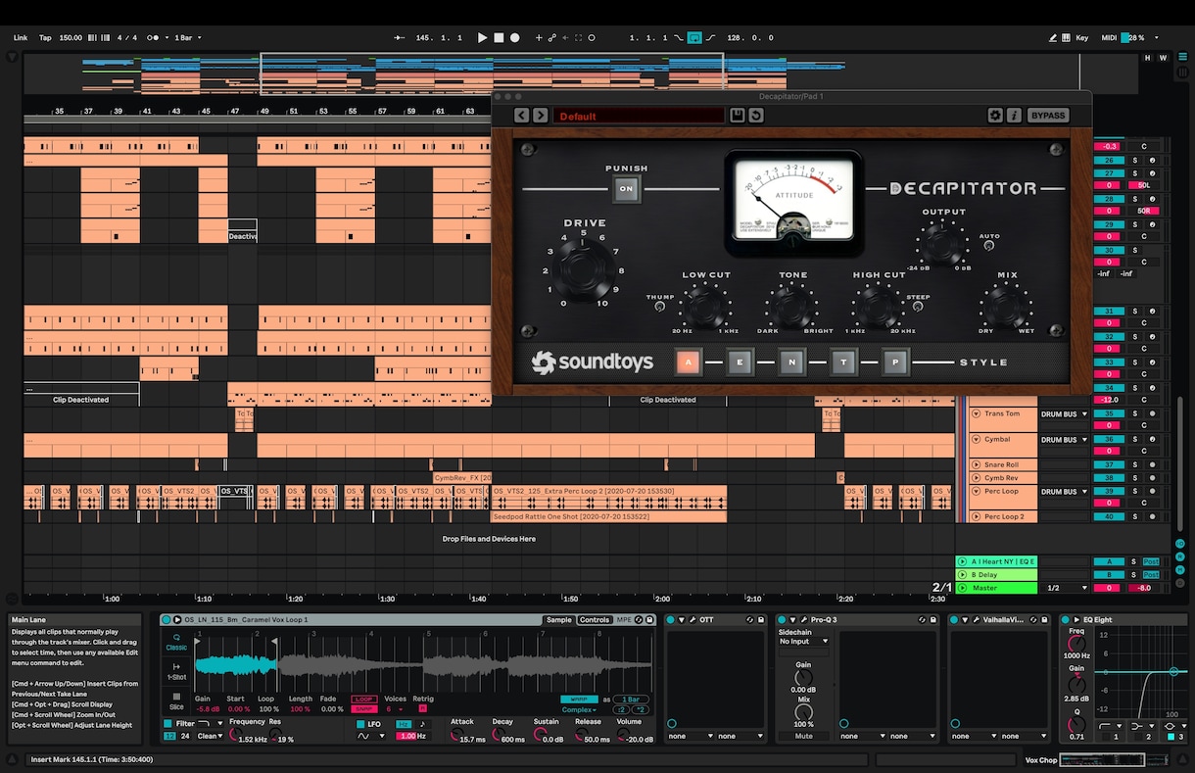The height and width of the screenshot is (773, 1195).
Task: Turn off the Decapitator Punish switch
Action: (627, 188)
